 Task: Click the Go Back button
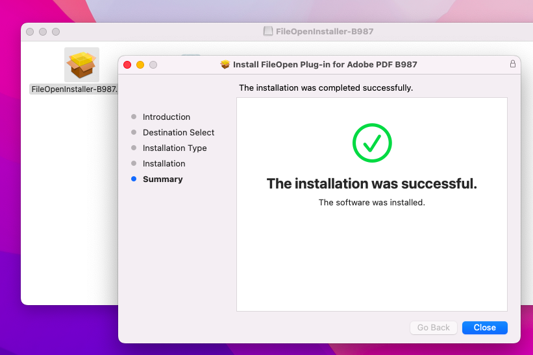(x=434, y=328)
